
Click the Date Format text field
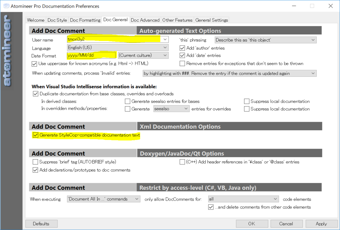(92, 55)
